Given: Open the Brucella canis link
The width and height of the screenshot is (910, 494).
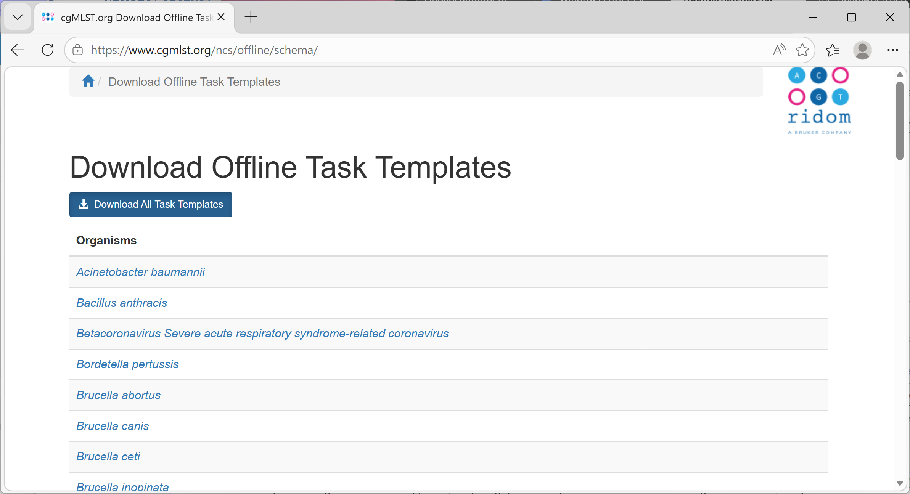Looking at the screenshot, I should coord(113,426).
